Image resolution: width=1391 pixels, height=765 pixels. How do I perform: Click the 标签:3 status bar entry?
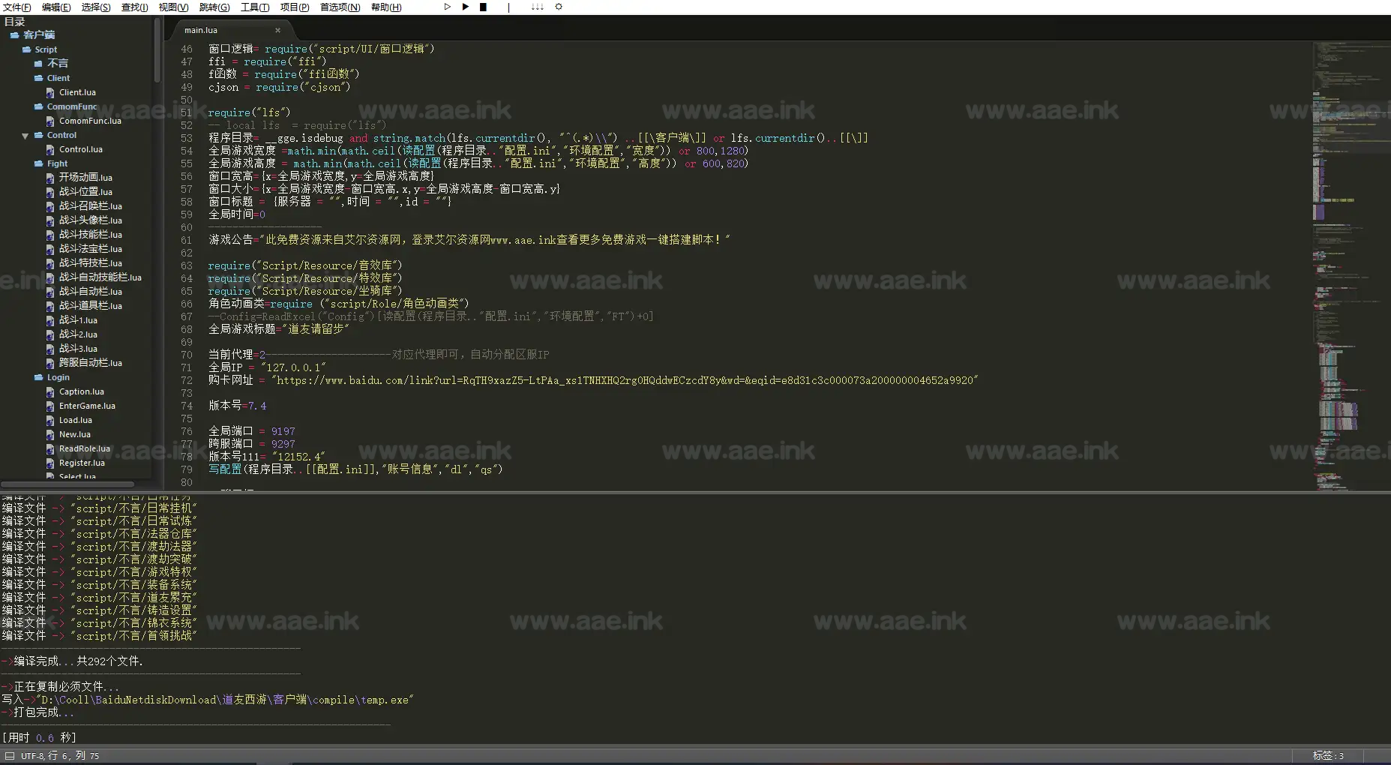coord(1328,756)
